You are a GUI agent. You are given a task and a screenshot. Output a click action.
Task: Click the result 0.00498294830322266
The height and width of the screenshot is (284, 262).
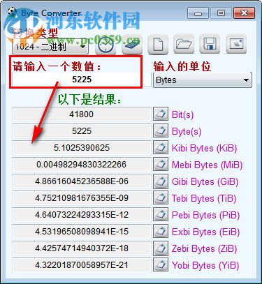(82, 165)
